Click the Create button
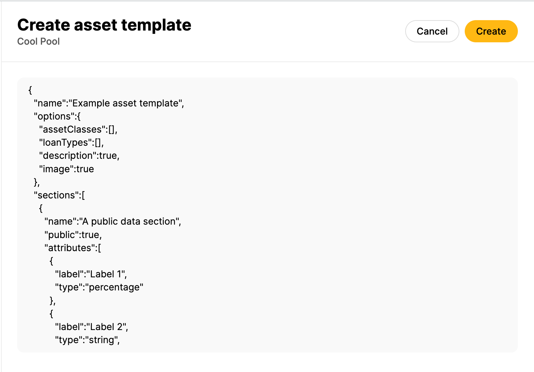 [491, 31]
